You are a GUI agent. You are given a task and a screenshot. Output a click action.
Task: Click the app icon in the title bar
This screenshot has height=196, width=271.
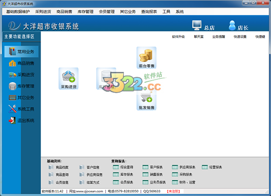[x=4, y=4]
